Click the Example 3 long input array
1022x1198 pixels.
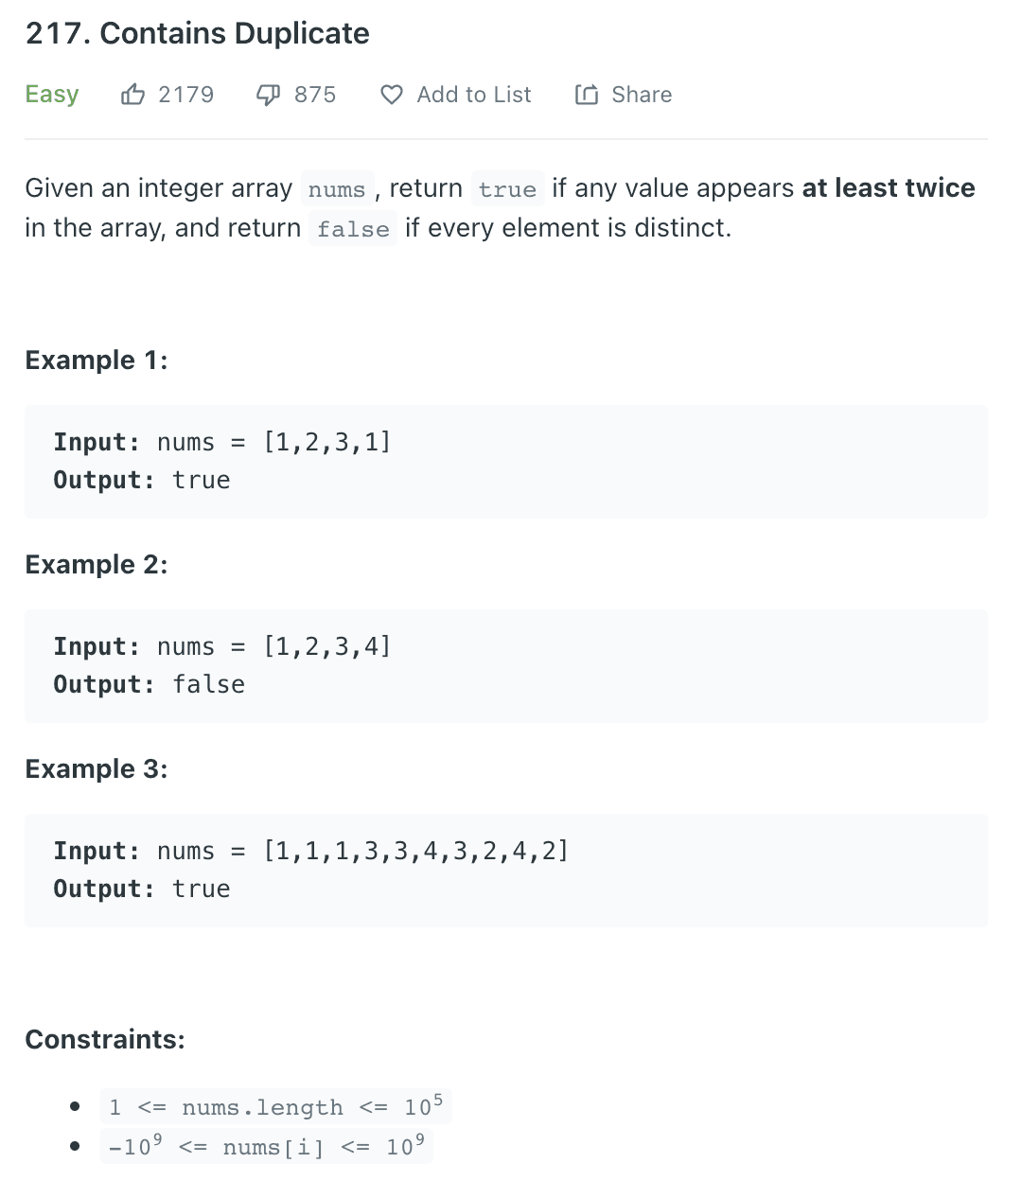pos(416,851)
